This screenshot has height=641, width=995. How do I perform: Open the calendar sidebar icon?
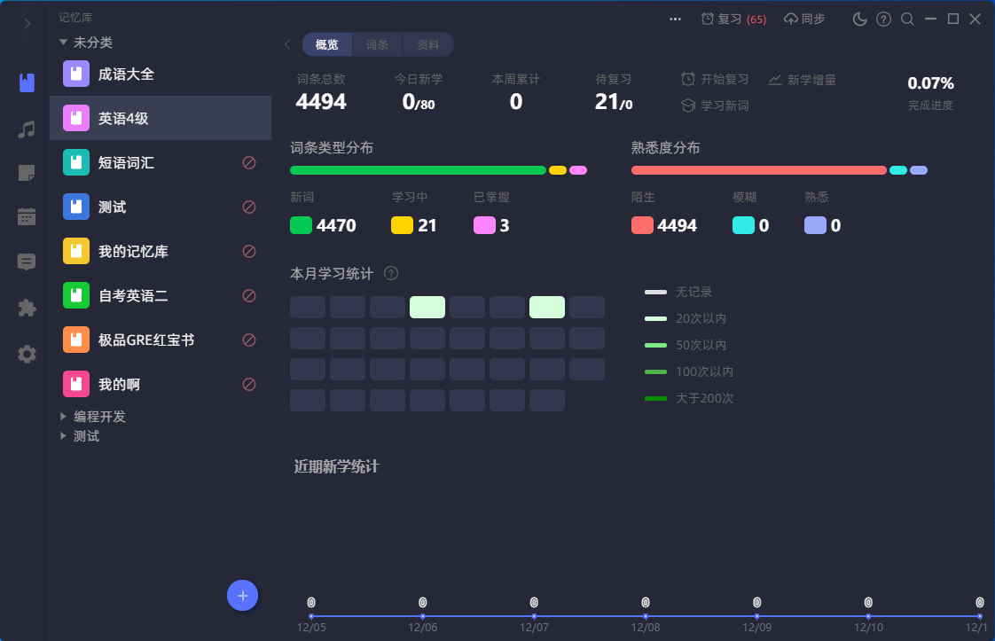27,216
